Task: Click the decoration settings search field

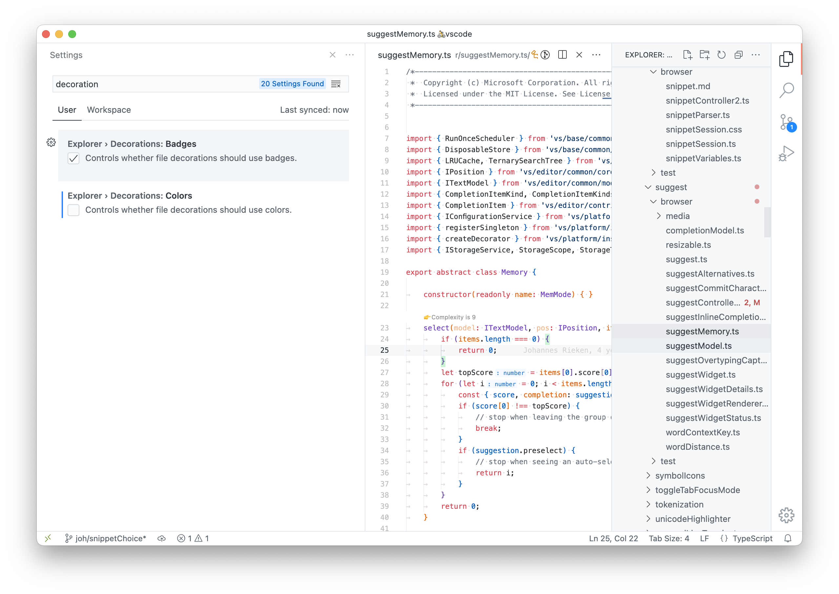Action: 154,84
